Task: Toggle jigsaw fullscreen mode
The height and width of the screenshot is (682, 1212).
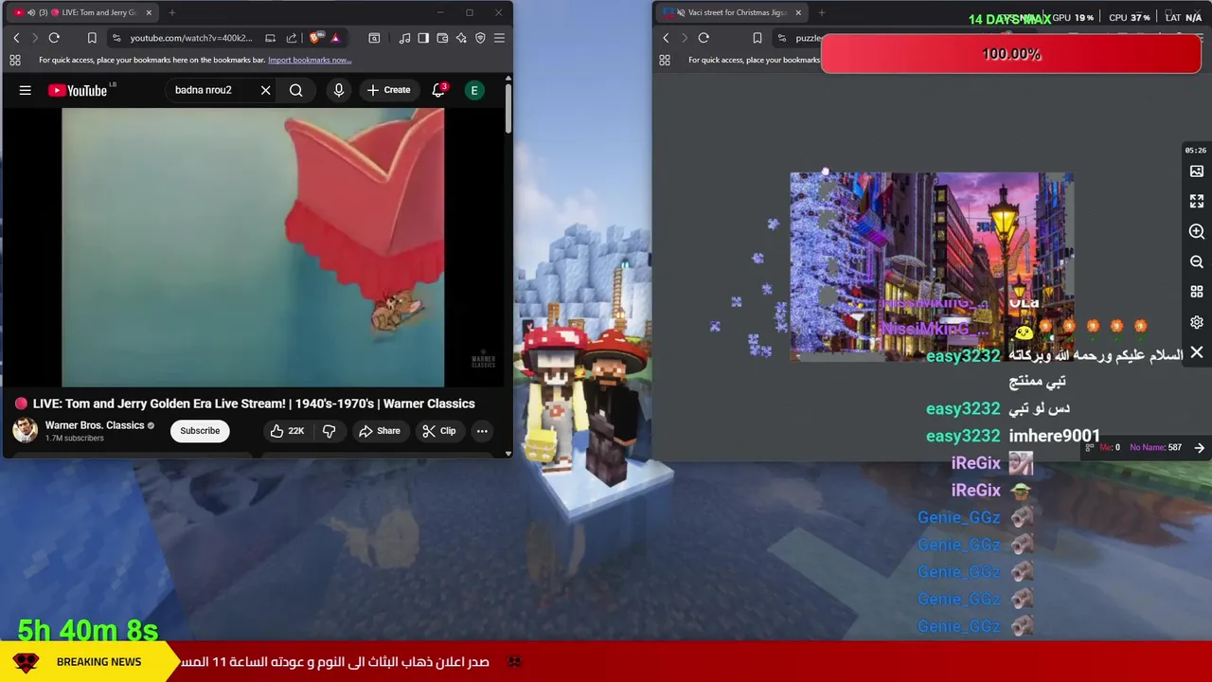Action: (x=1197, y=202)
